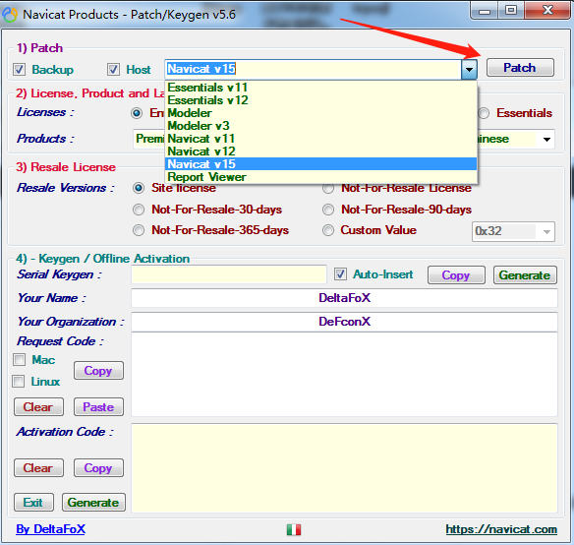This screenshot has width=574, height=545.
Task: Select Not-For-Resale-90-days option
Action: [328, 210]
